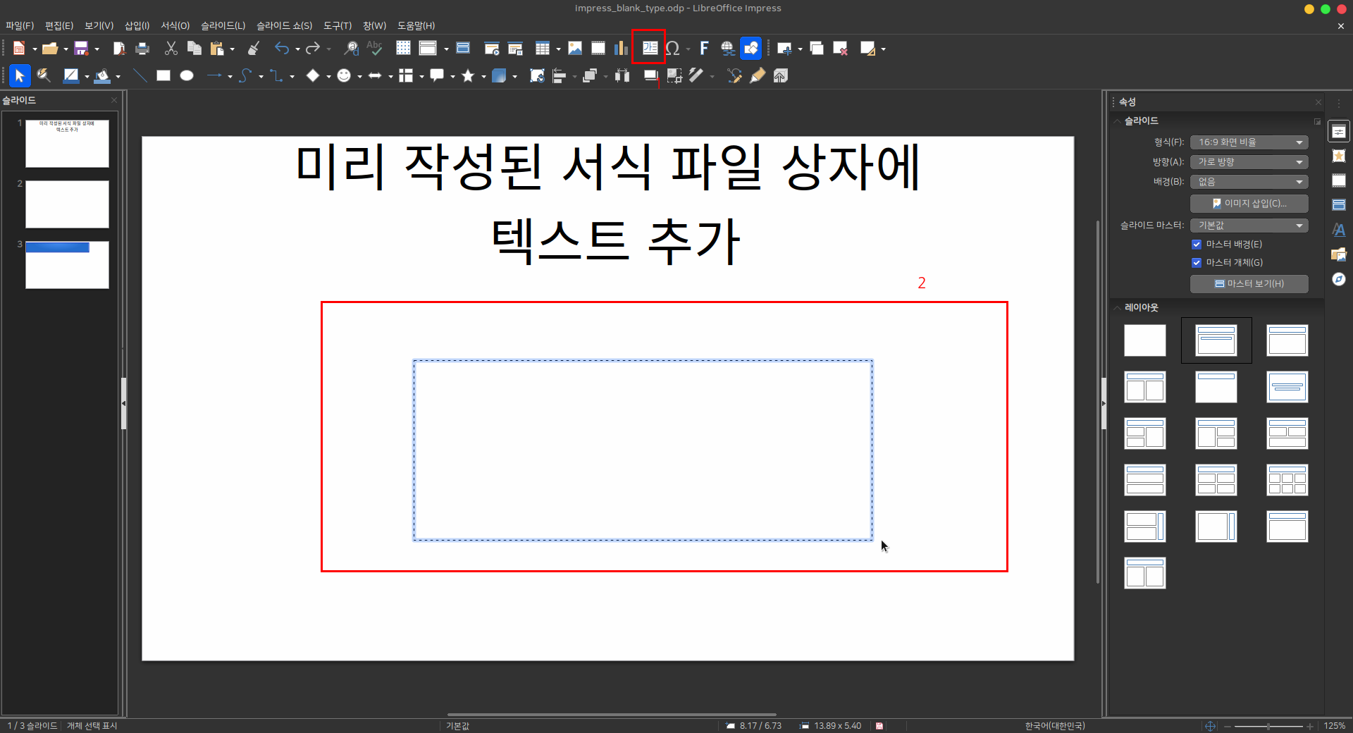
Task: Click the 마스터 보기(H) button
Action: tap(1249, 284)
